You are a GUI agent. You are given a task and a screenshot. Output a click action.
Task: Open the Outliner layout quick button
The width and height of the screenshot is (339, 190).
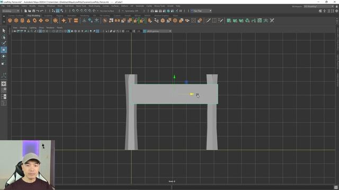(x=4, y=103)
